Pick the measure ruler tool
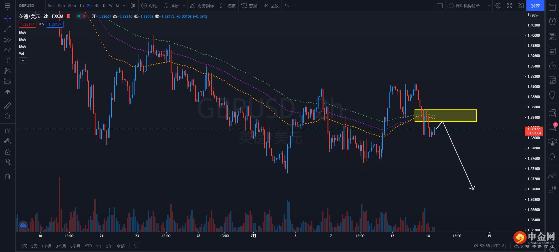Screen dimensions: 559x252 coord(8,106)
